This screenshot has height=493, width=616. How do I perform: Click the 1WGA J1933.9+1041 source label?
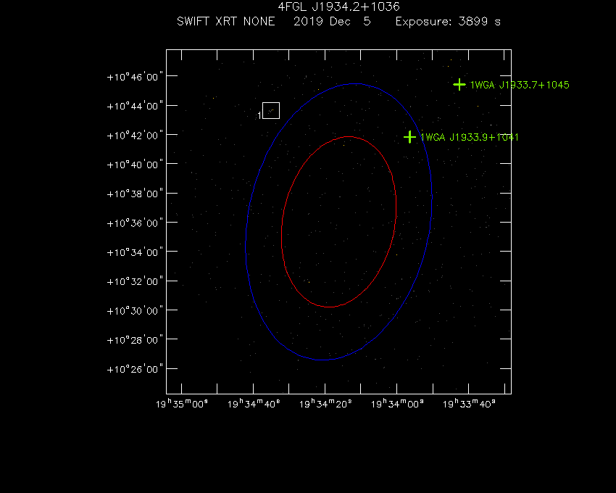click(470, 137)
